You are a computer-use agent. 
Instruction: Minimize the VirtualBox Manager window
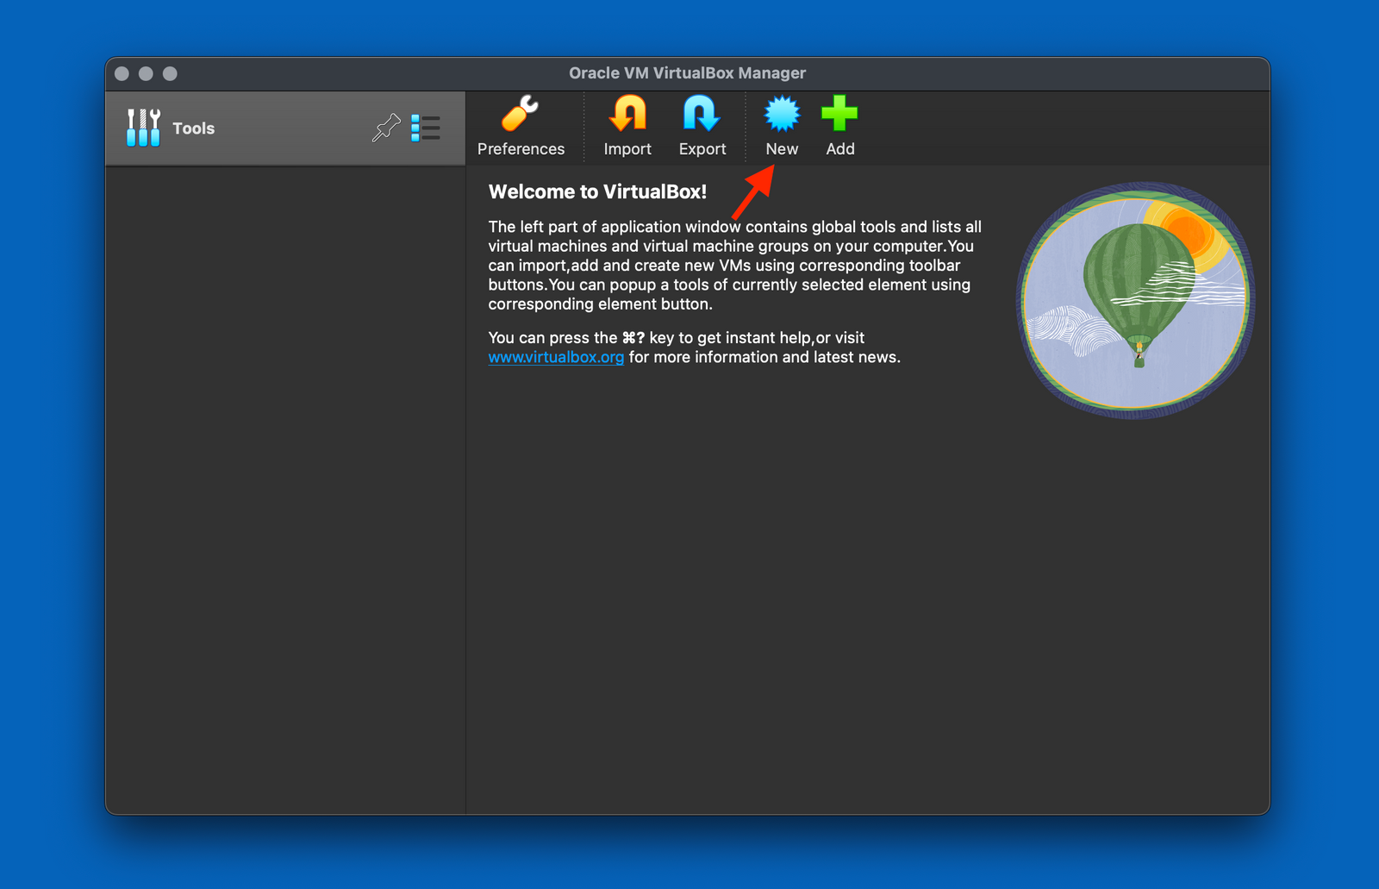(x=146, y=74)
